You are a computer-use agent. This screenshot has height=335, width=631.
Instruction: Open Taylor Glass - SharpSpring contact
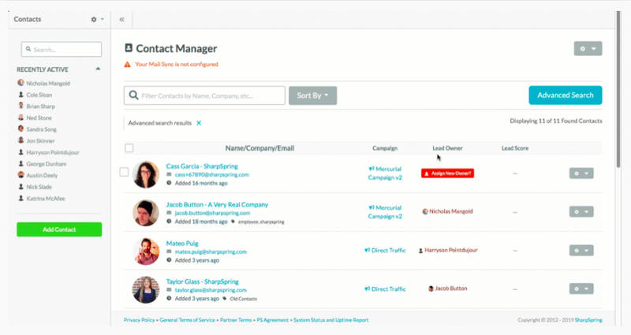203,281
